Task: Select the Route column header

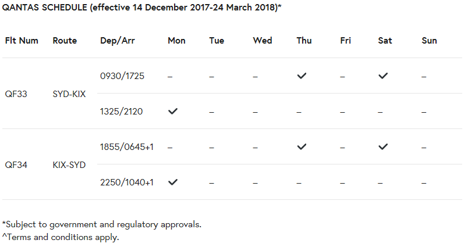Action: point(65,41)
